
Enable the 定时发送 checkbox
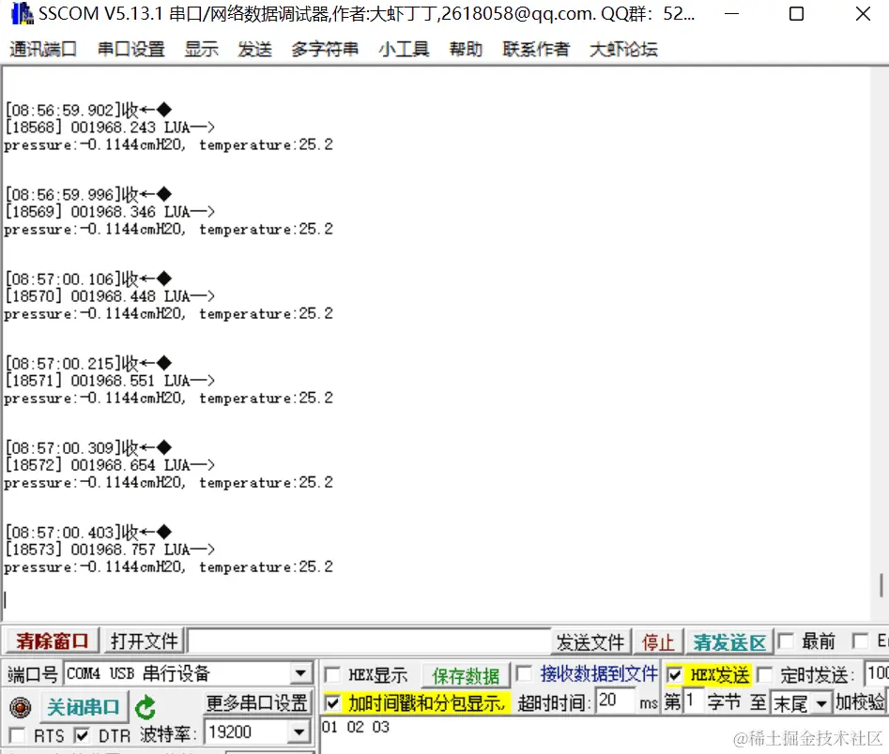coord(765,674)
